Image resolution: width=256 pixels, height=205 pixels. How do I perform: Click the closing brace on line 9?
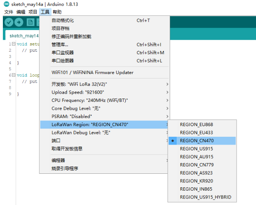pyautogui.click(x=18, y=94)
